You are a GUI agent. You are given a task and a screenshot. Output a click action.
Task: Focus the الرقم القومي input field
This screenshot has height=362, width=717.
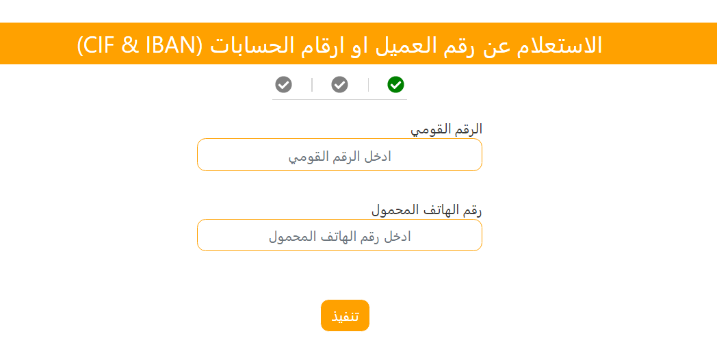pos(339,155)
